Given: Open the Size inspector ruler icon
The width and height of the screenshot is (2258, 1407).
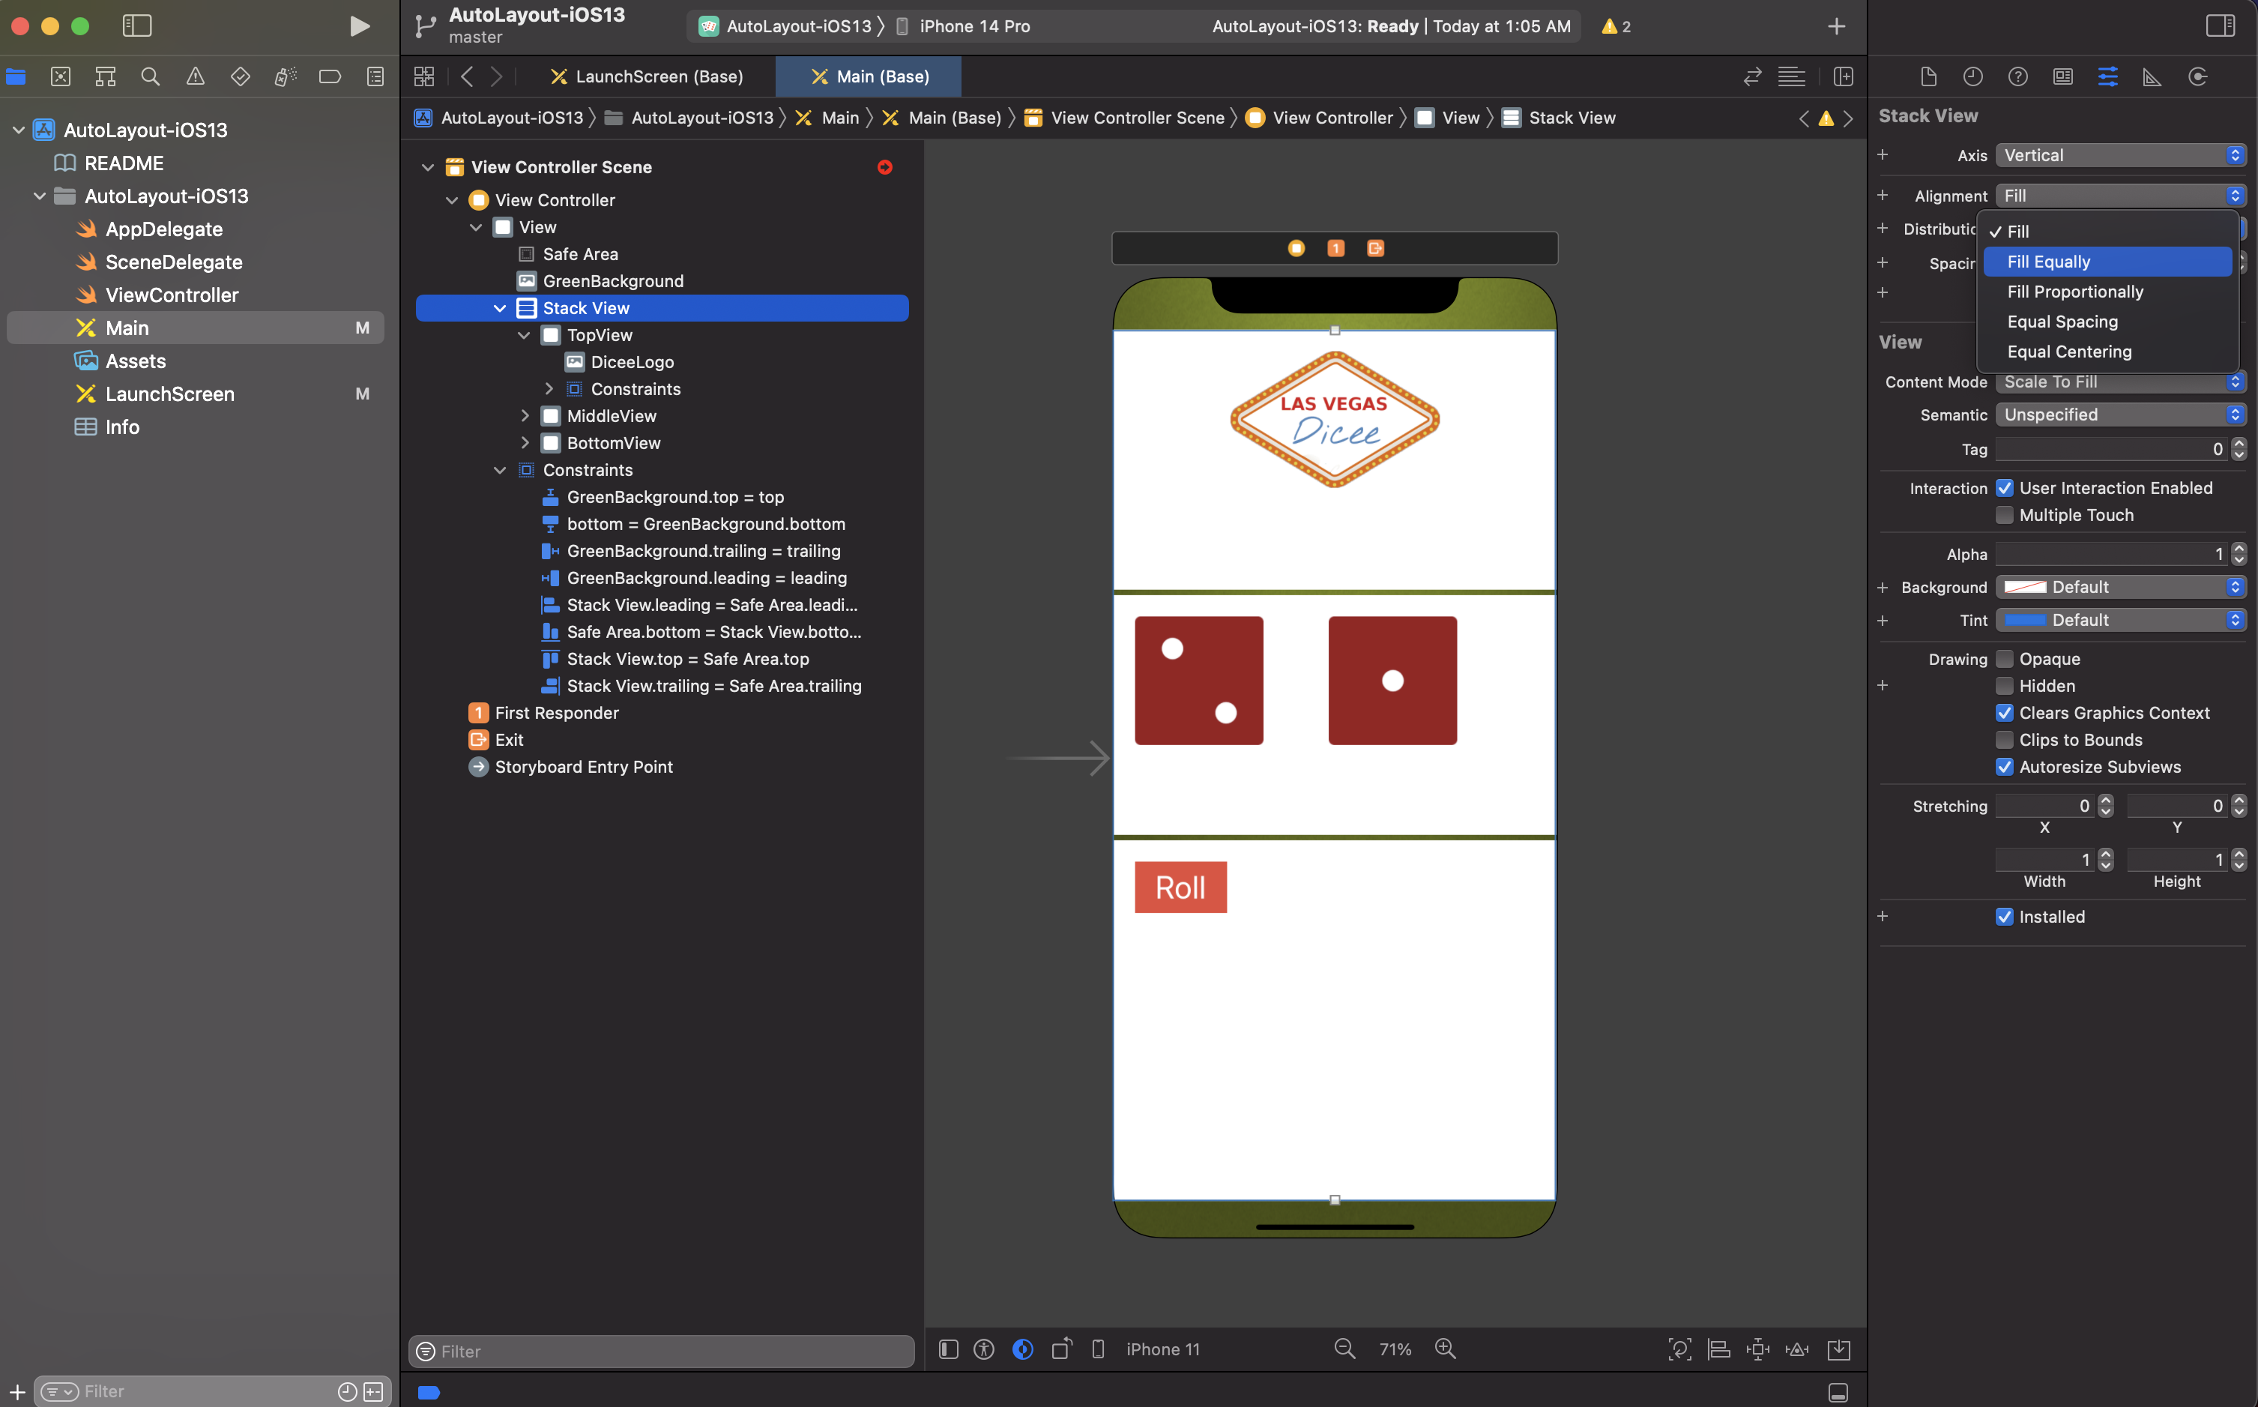Looking at the screenshot, I should click(2152, 77).
